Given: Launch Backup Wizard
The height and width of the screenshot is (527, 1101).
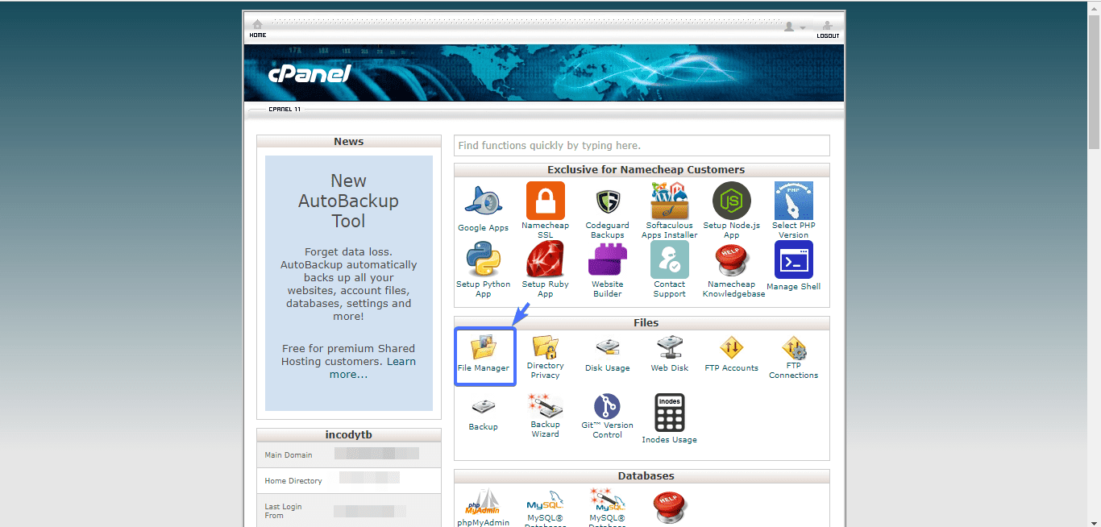Looking at the screenshot, I should coord(545,405).
